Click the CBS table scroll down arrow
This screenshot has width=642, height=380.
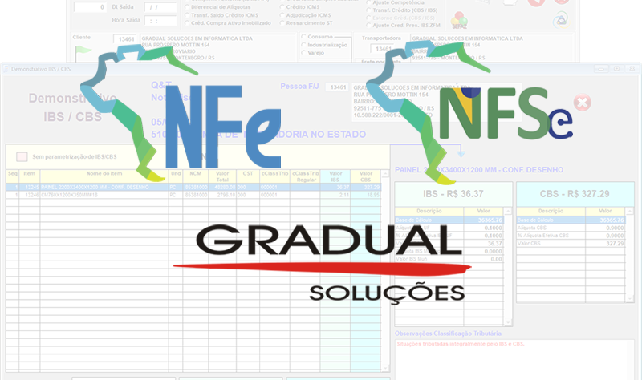click(x=630, y=299)
